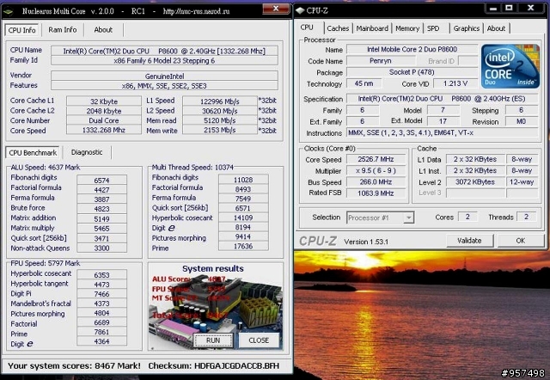Image resolution: width=550 pixels, height=380 pixels.
Task: Click the Socket P (478) package field
Action: pos(412,72)
